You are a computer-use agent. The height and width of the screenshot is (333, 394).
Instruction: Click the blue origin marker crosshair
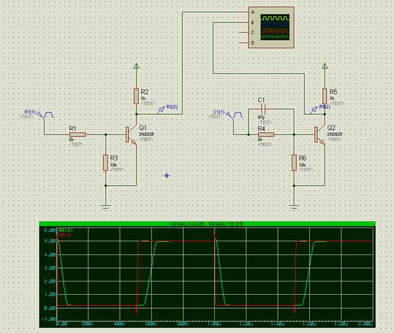pyautogui.click(x=167, y=175)
